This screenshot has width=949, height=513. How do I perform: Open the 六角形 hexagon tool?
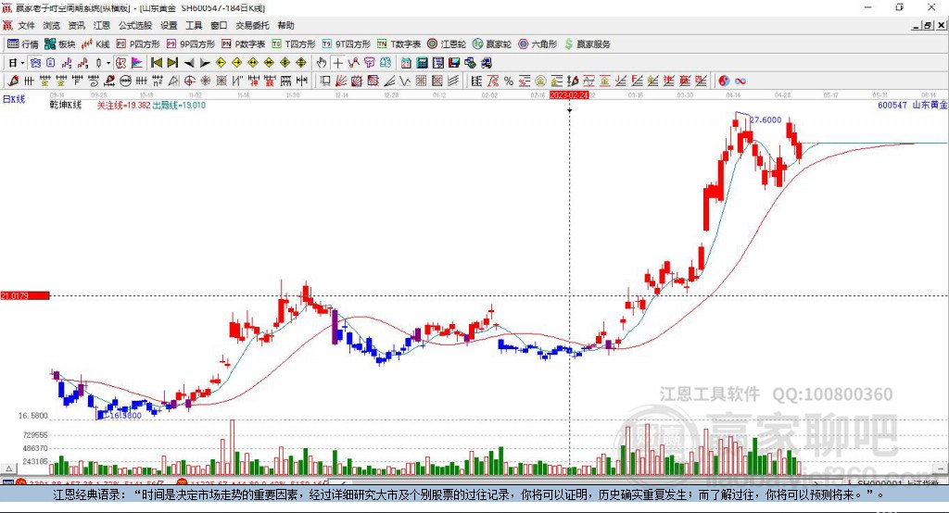538,44
